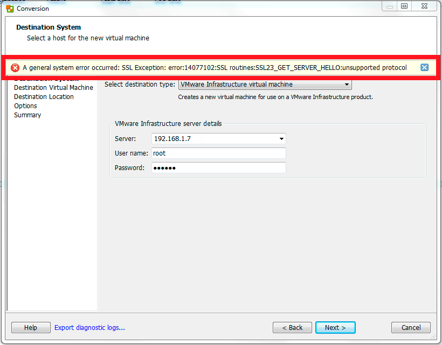Click the VMware Infrastructure server details label
The width and height of the screenshot is (442, 345).
point(168,124)
